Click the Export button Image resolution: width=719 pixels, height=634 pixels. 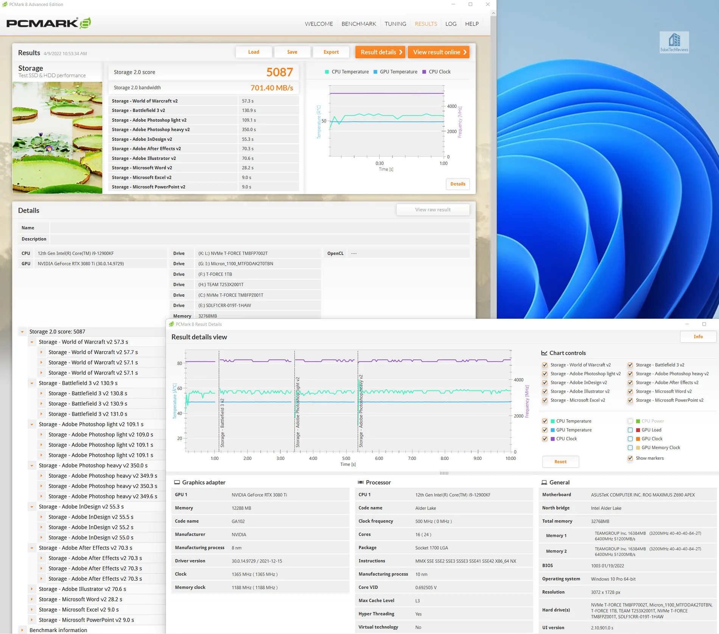coord(331,52)
